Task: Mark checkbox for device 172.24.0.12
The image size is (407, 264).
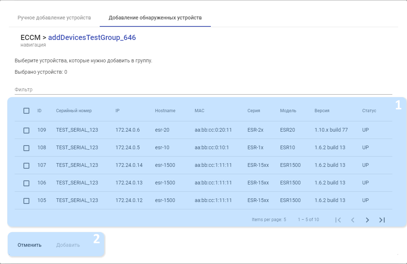Action: pos(26,201)
